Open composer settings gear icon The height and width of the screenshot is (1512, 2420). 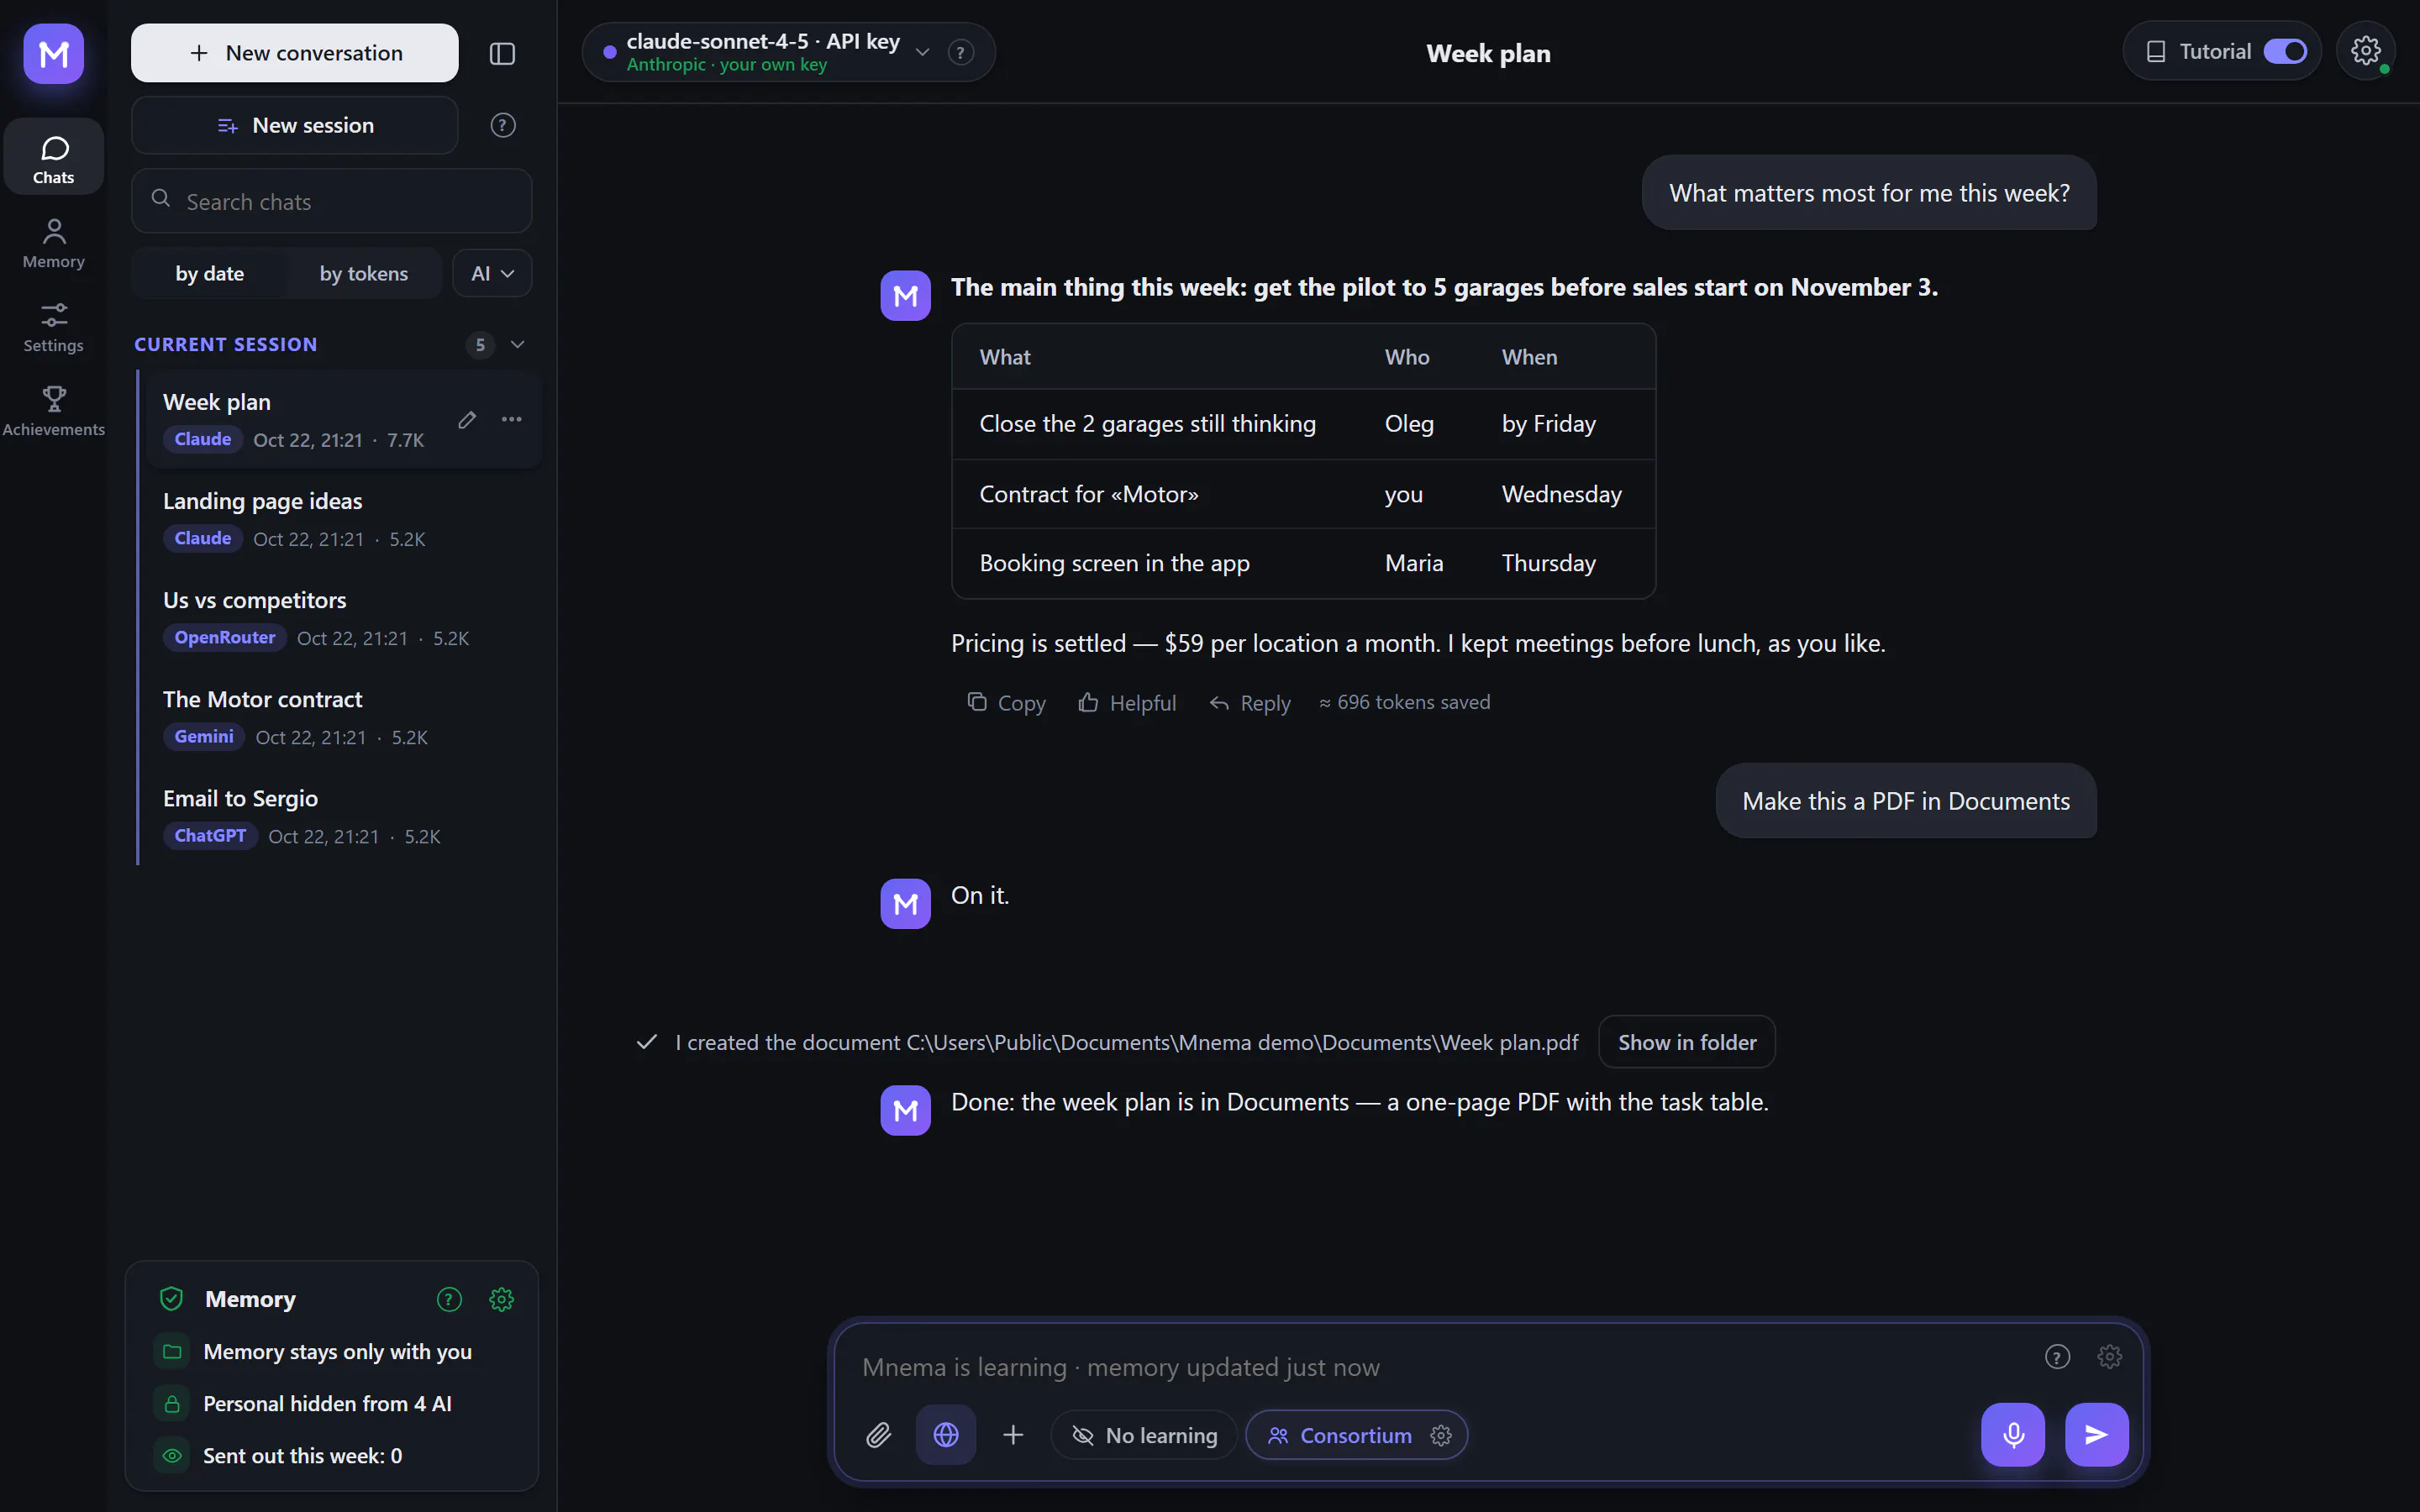[2110, 1357]
